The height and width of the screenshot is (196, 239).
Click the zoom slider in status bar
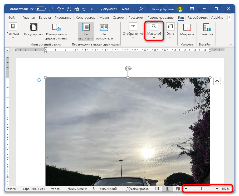tap(202, 189)
